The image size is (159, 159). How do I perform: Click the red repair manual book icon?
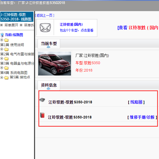click(x=42, y=115)
